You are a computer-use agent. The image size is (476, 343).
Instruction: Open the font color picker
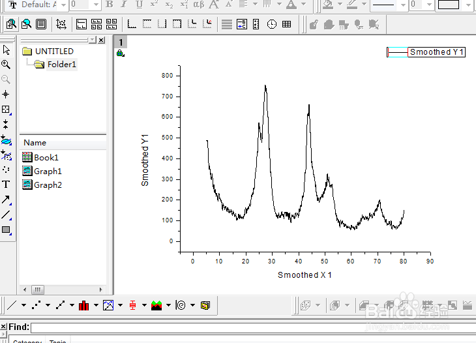pyautogui.click(x=291, y=5)
